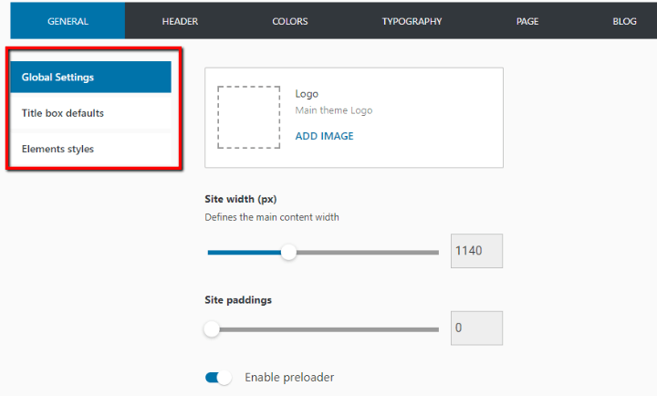This screenshot has height=396, width=657.
Task: Open Title box defaults section
Action: click(x=91, y=113)
